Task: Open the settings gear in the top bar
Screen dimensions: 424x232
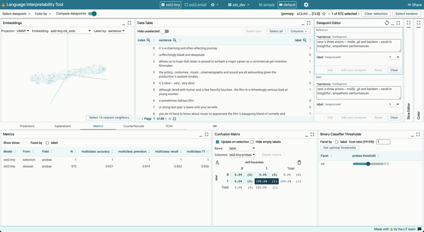Action: click(x=306, y=5)
